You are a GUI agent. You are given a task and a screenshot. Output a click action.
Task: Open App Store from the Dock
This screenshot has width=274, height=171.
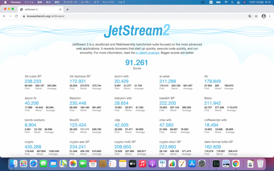(x=192, y=164)
